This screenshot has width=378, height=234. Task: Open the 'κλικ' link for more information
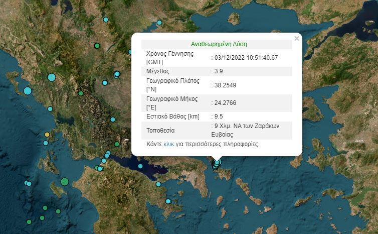(169, 144)
